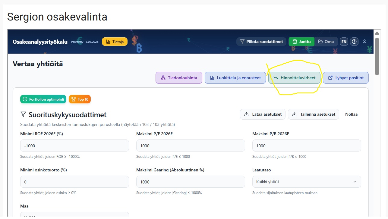Image resolution: width=388 pixels, height=219 pixels.
Task: Open Lyhyet positiot link
Action: [x=346, y=78]
